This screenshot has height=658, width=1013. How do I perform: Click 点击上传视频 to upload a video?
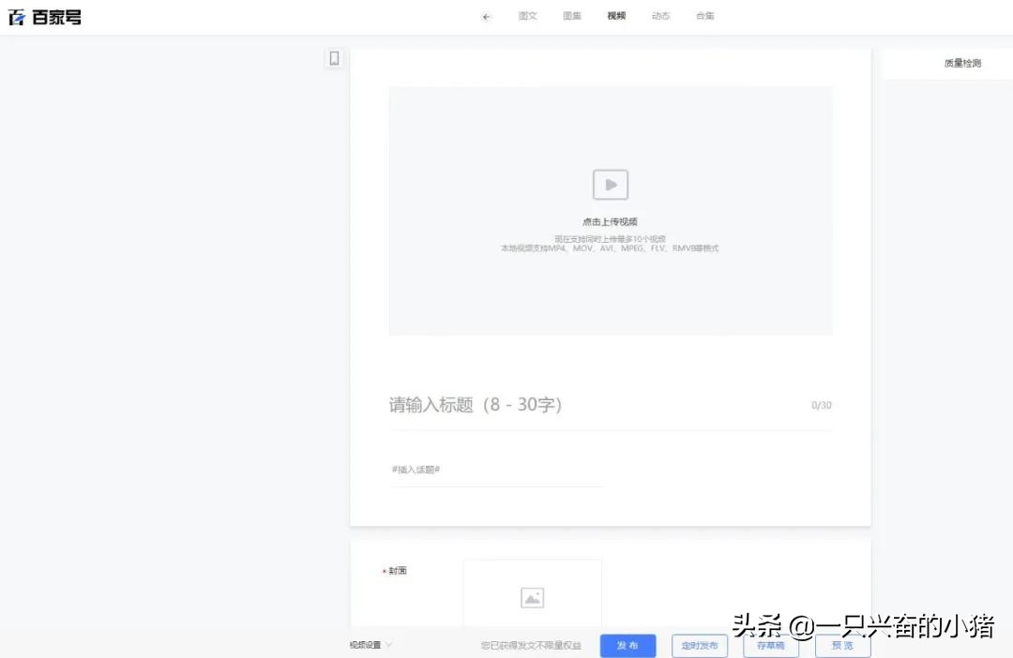point(610,220)
